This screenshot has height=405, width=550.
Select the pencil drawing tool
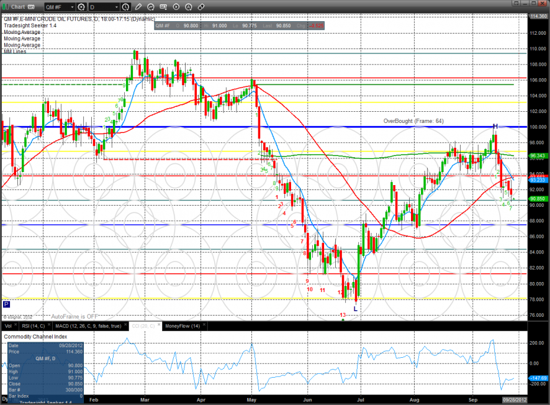138,7
